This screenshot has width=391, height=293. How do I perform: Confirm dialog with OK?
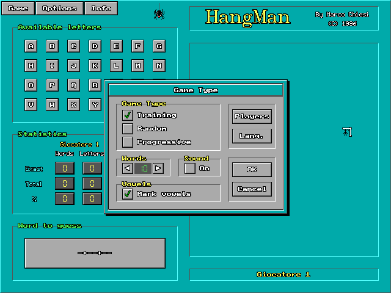click(252, 170)
